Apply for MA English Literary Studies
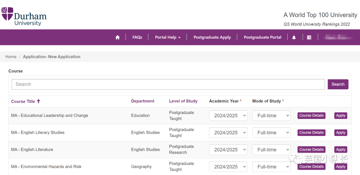The image size is (360, 175). tap(341, 133)
